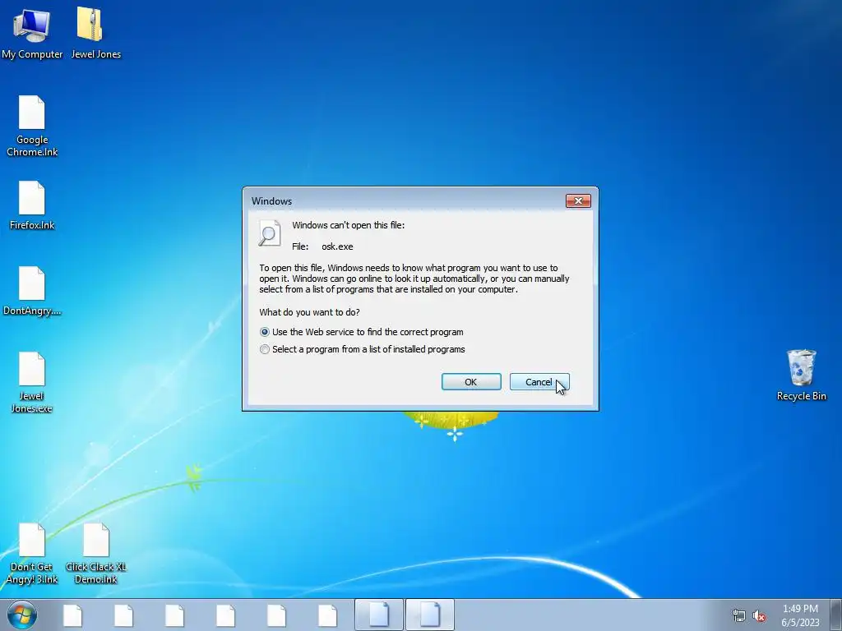Open the My Computer desktop icon

coord(32,33)
